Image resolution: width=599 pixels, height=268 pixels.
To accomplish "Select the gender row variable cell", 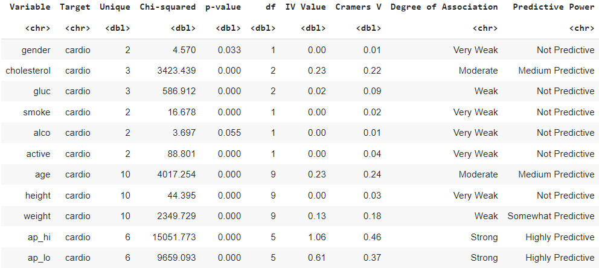I will coord(37,50).
